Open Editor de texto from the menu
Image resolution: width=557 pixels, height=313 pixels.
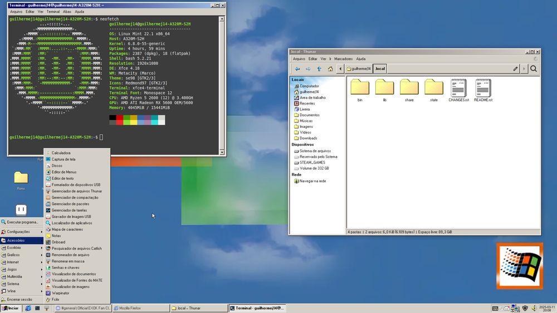[77, 178]
